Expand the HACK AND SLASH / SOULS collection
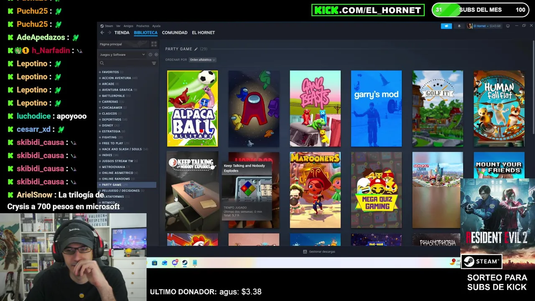Screen dimensions: 535x301 tap(100, 149)
